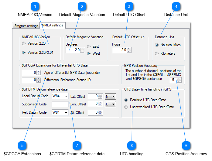The width and height of the screenshot is (212, 161).
Task: Switch to the Program settings tab
Action: coord(26,26)
